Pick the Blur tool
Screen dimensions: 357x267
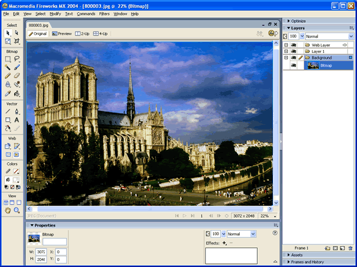pos(8,84)
